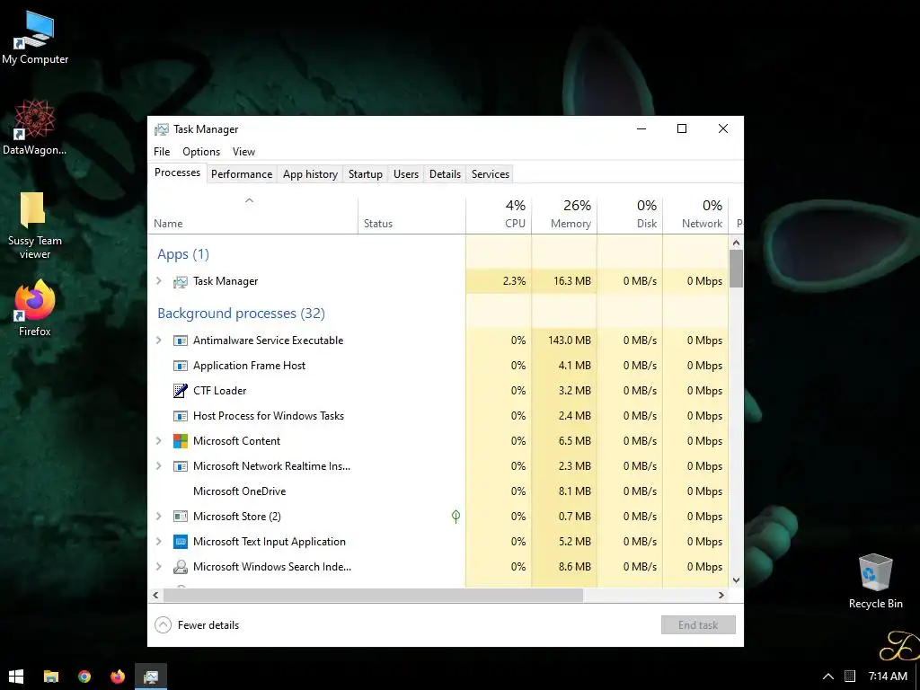
Task: Click the Microsoft Content colored logo icon
Action: coord(180,441)
